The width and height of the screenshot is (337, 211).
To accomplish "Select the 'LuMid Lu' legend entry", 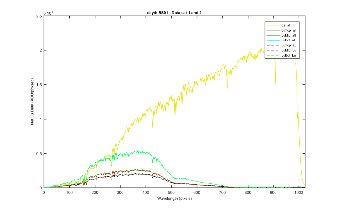I will click(282, 51).
